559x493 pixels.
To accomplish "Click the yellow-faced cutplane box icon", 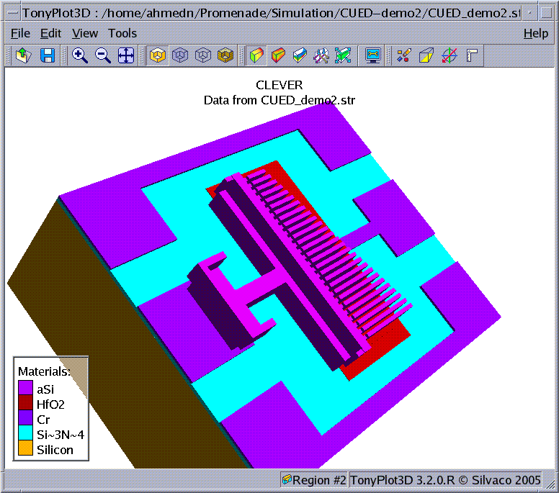I will (426, 55).
